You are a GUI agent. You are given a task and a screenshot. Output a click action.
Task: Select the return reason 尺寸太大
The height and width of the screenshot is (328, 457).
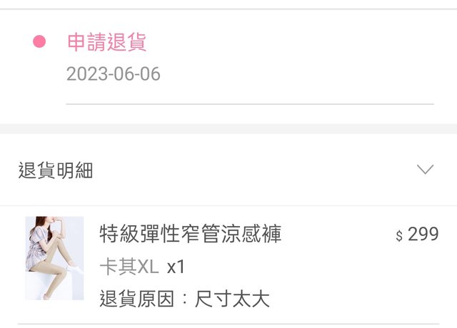(x=232, y=299)
